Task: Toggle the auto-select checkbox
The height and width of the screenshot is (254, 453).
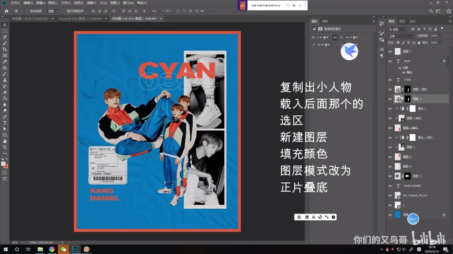Action: [27, 11]
